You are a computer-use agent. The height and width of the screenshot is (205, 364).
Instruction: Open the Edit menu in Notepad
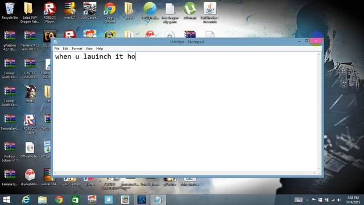point(65,48)
